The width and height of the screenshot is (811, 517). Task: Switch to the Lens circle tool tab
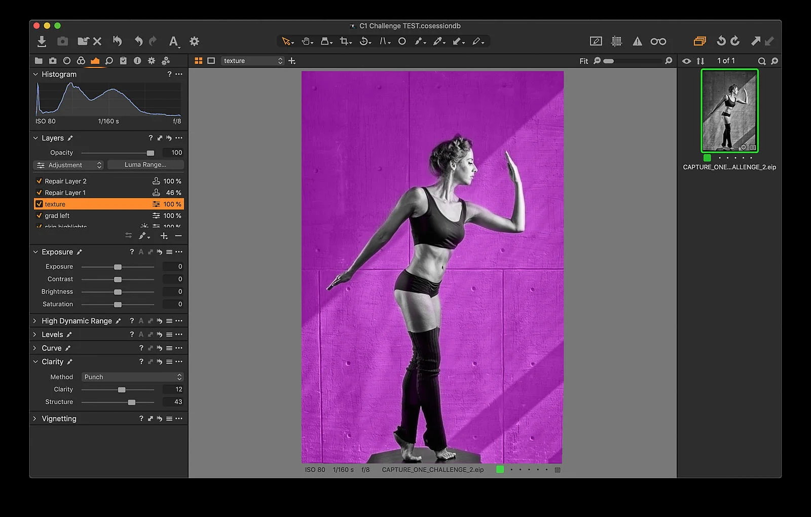tap(66, 61)
